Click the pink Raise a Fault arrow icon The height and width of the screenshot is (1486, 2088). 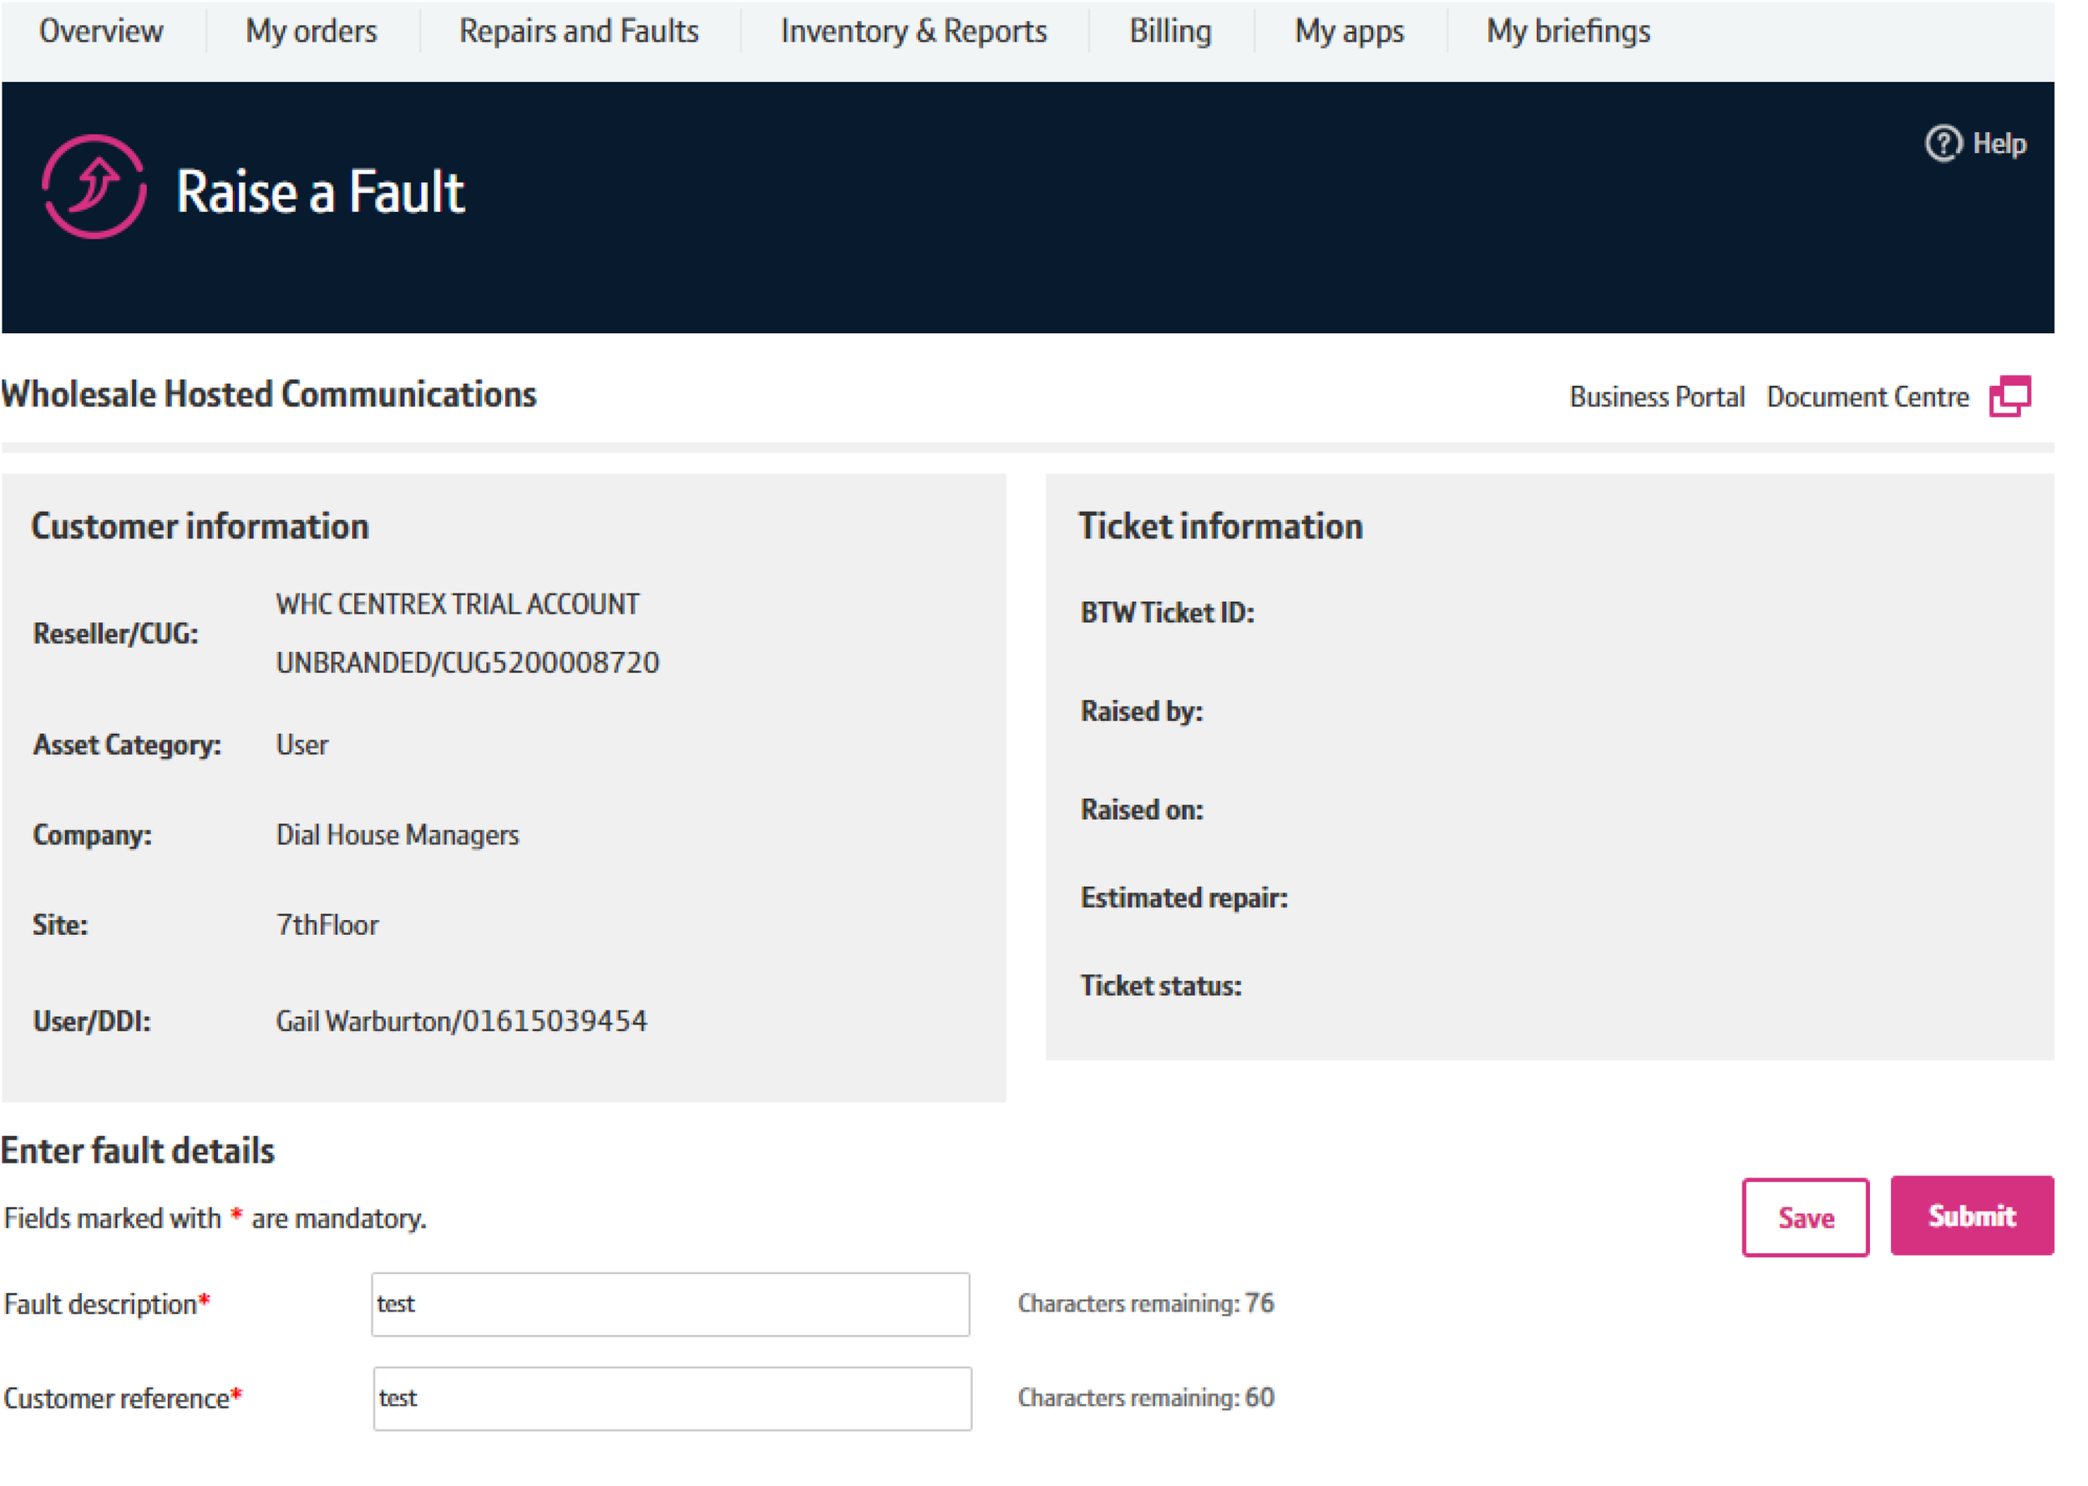[x=94, y=187]
